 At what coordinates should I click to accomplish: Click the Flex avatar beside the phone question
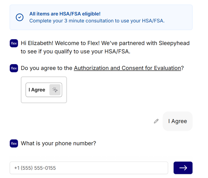[14, 144]
